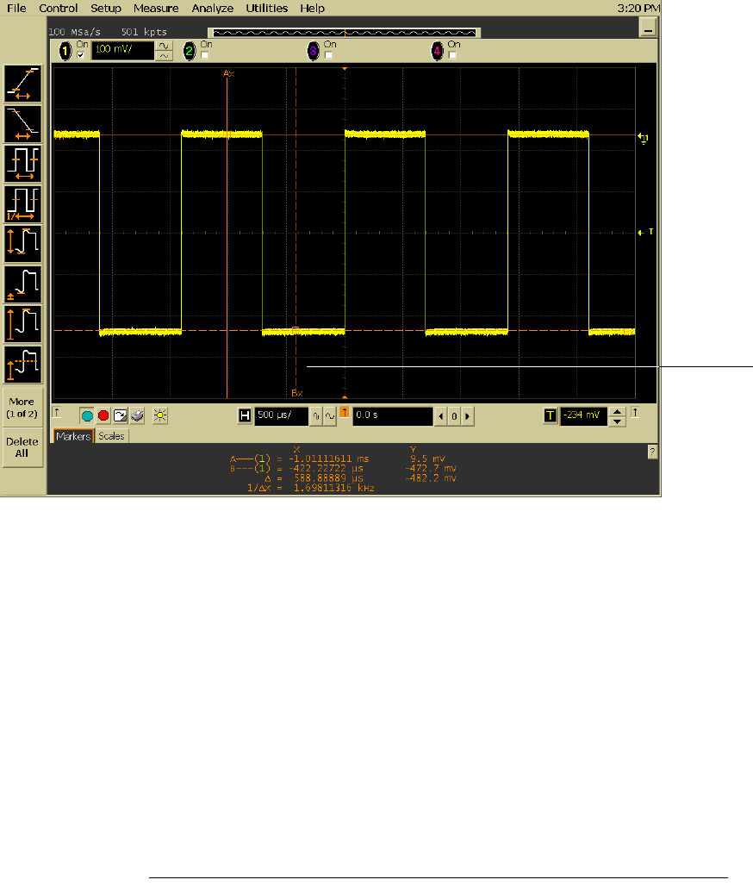Click channel 1 ground reference indicator on right edge

point(644,138)
